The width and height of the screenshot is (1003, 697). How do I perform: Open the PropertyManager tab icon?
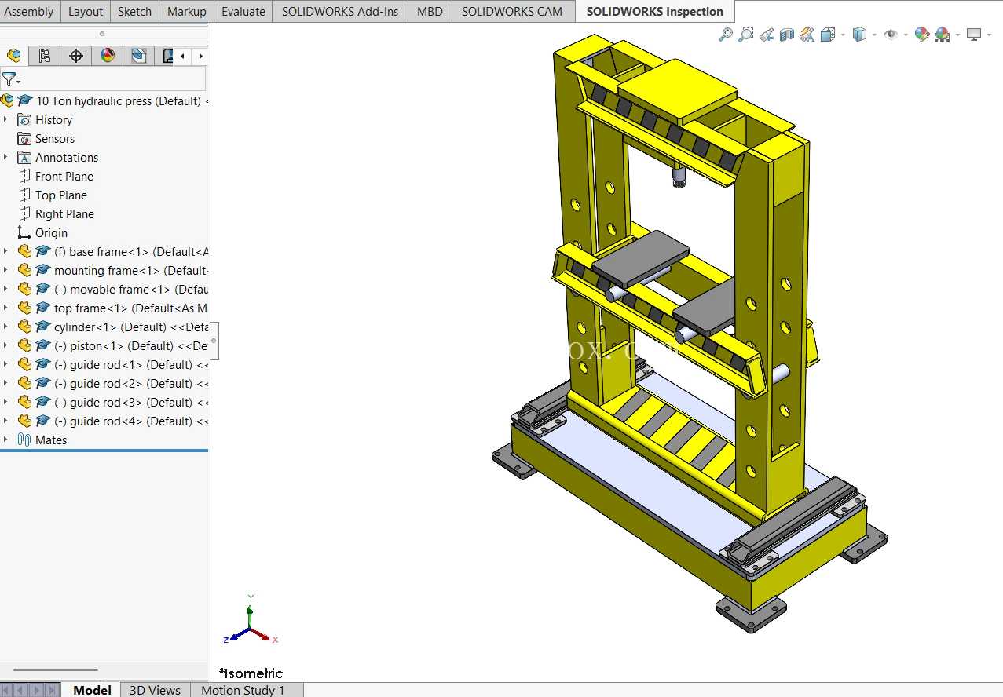(x=44, y=56)
